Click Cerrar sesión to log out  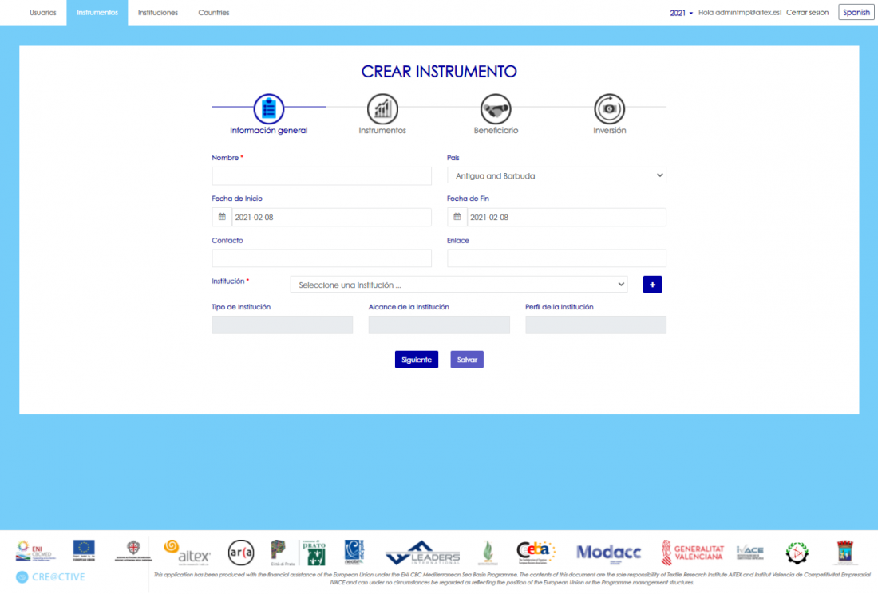pos(807,12)
